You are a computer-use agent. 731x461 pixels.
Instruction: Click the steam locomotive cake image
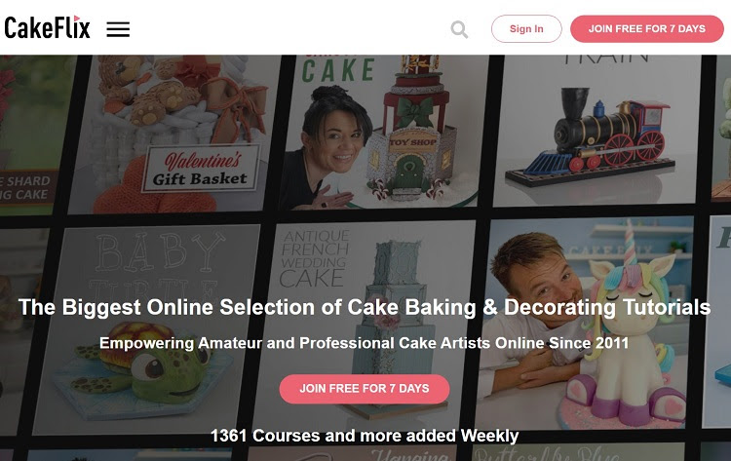[x=591, y=136]
